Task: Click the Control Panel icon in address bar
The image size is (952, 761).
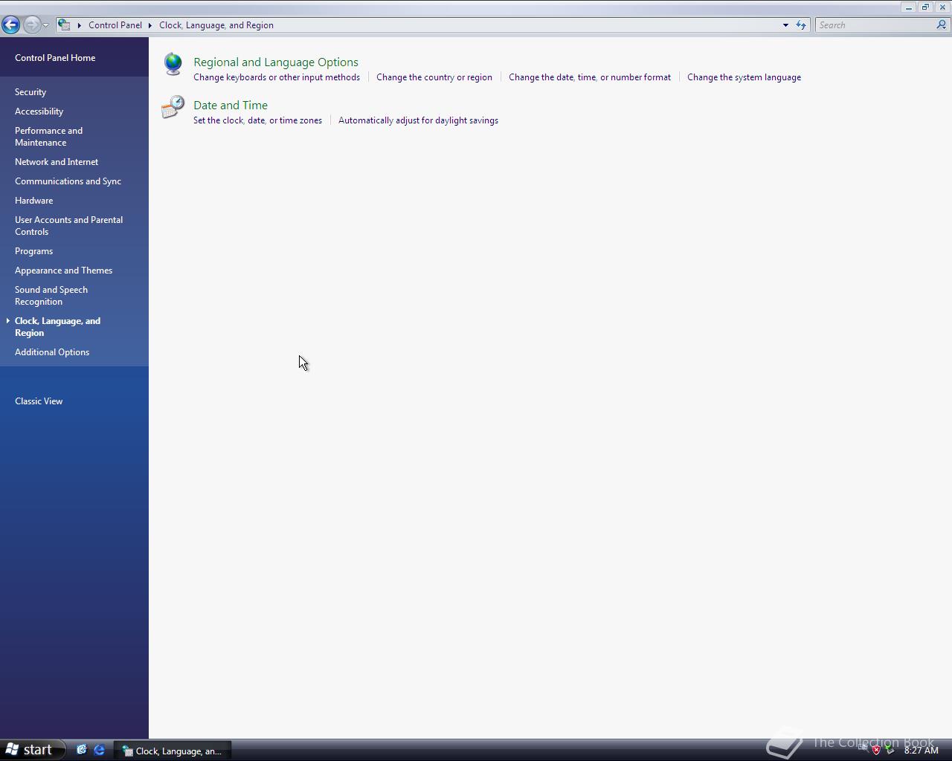Action: click(65, 25)
